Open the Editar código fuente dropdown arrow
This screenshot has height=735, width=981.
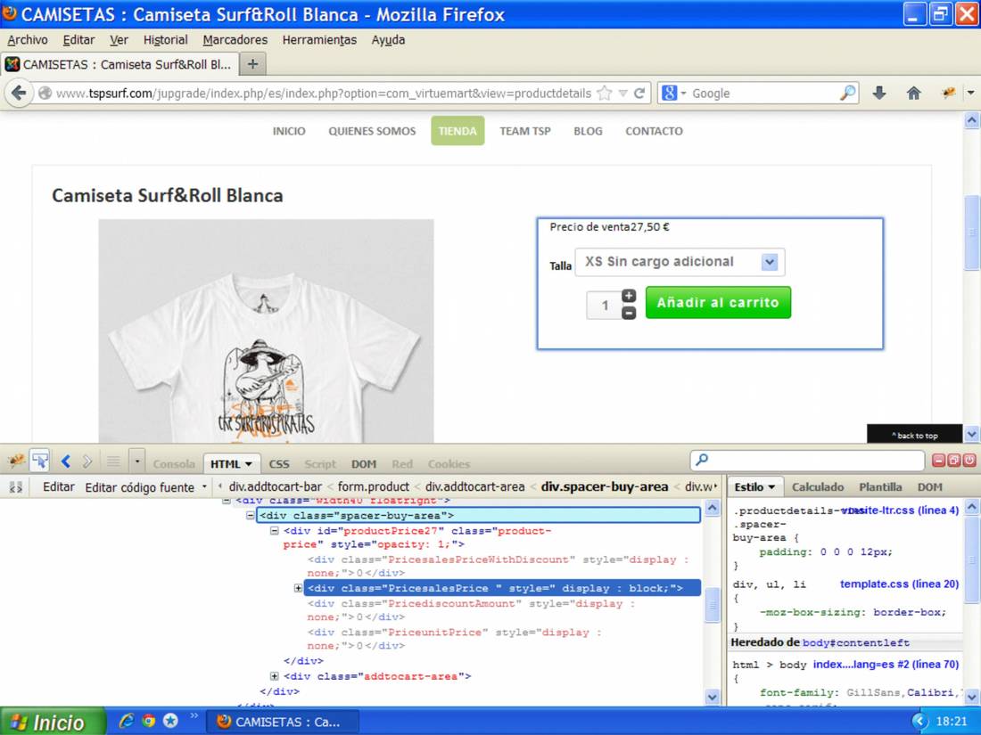pos(204,486)
